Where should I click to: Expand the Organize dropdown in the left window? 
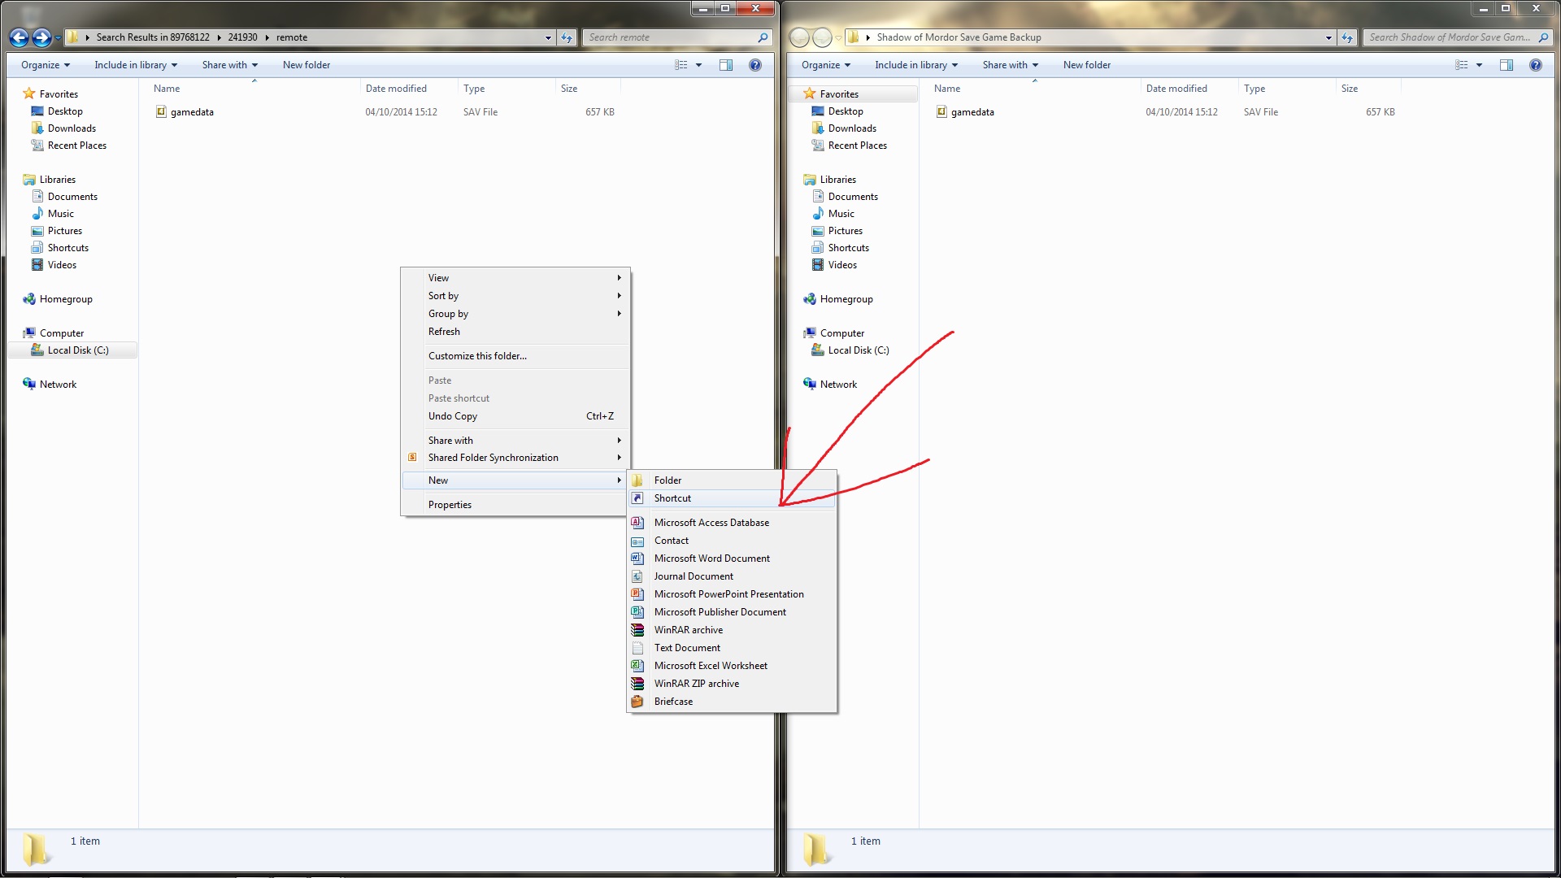click(x=46, y=65)
